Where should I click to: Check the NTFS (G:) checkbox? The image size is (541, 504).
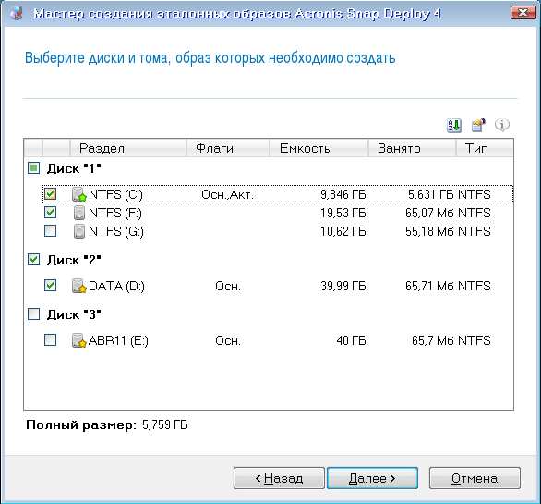point(51,230)
